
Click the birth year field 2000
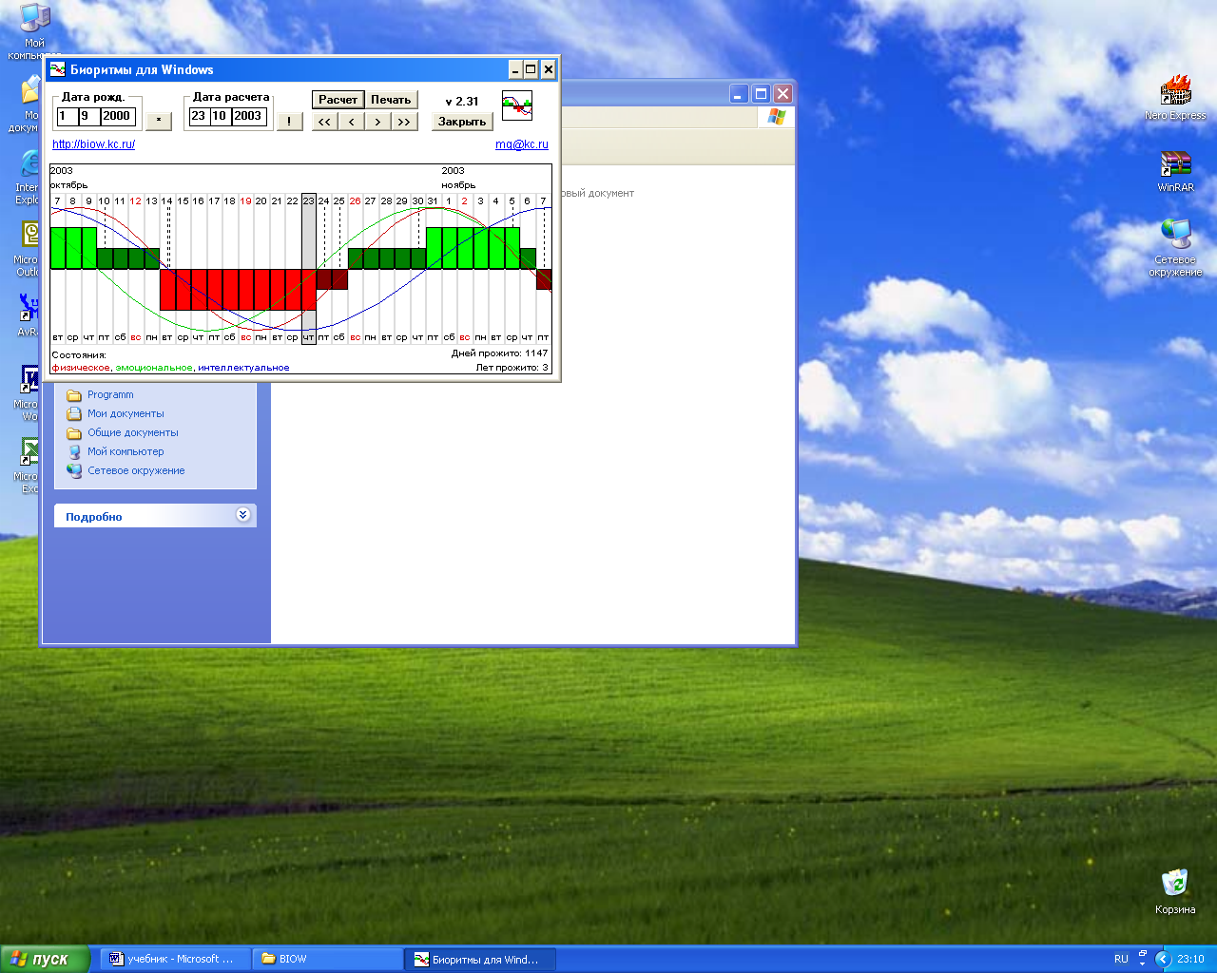[x=118, y=116]
